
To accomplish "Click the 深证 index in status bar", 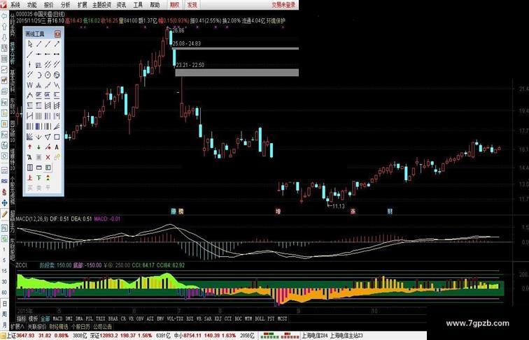I will 94,336.
